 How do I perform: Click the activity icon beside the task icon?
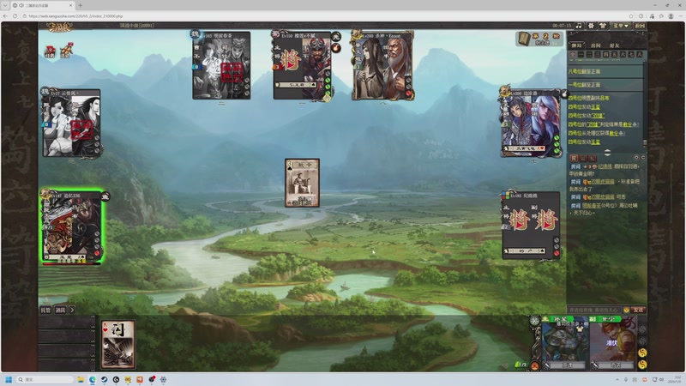pyautogui.click(x=66, y=51)
